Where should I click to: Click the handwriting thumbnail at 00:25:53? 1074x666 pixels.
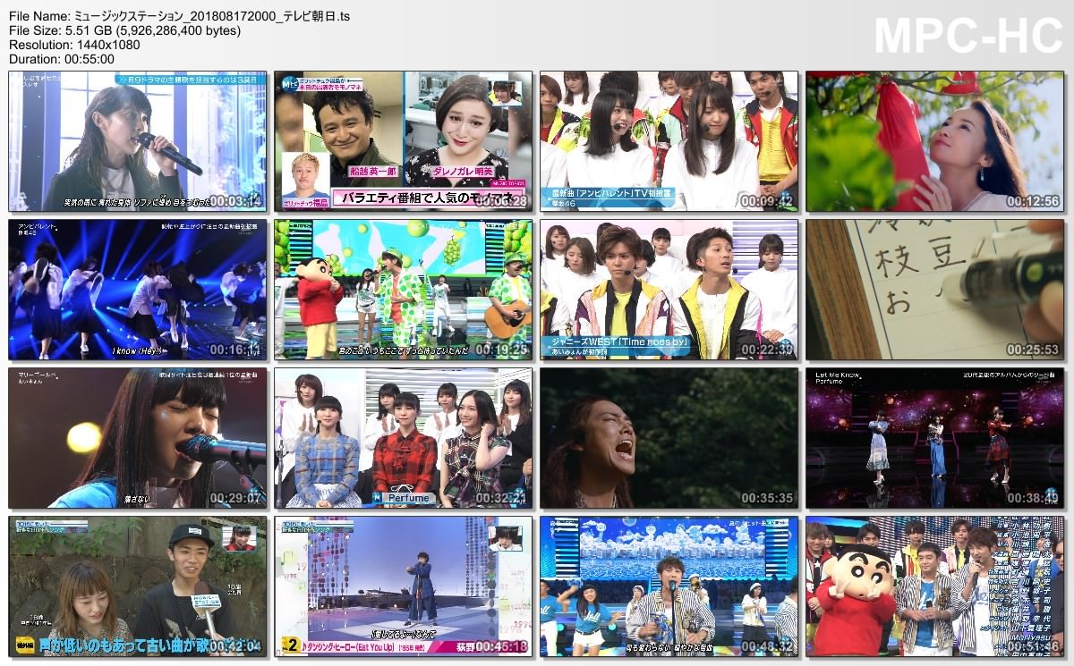934,290
